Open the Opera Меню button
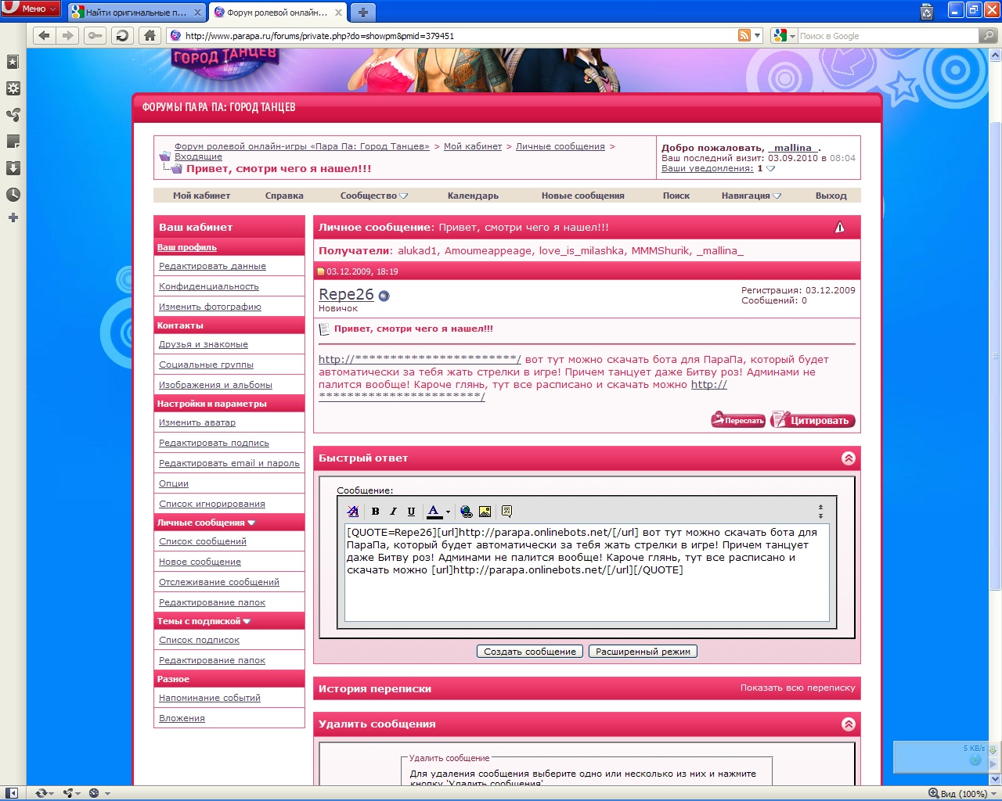 click(31, 9)
